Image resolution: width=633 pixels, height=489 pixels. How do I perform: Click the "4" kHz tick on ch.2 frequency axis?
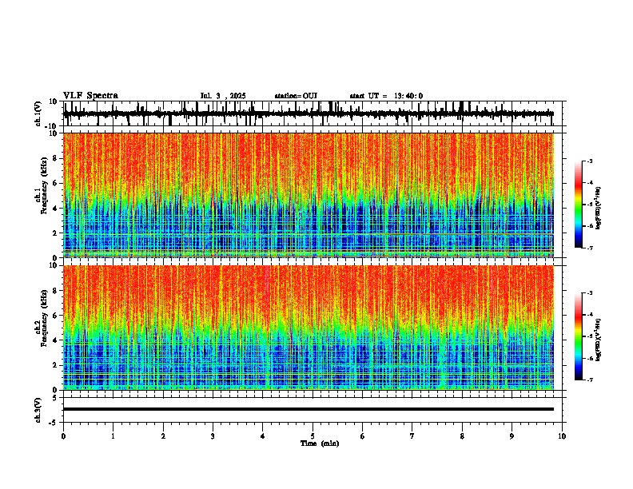coord(55,340)
